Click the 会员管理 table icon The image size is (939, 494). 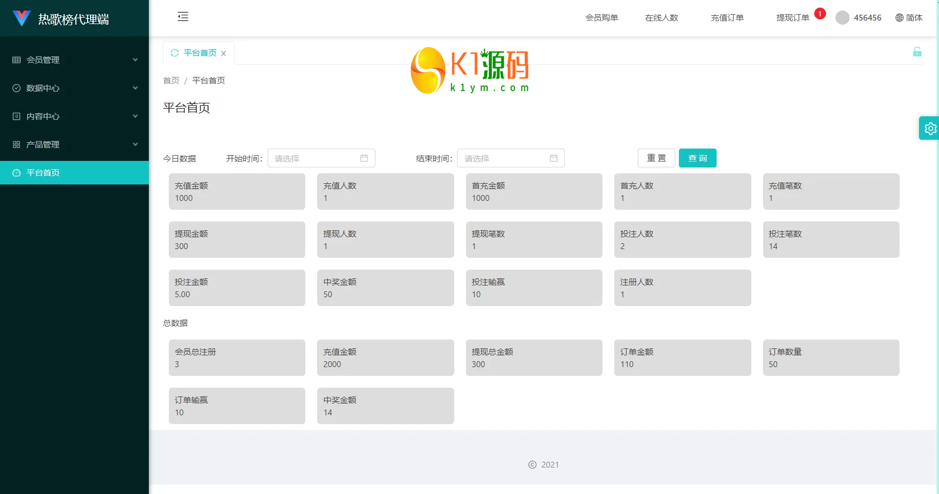16,60
